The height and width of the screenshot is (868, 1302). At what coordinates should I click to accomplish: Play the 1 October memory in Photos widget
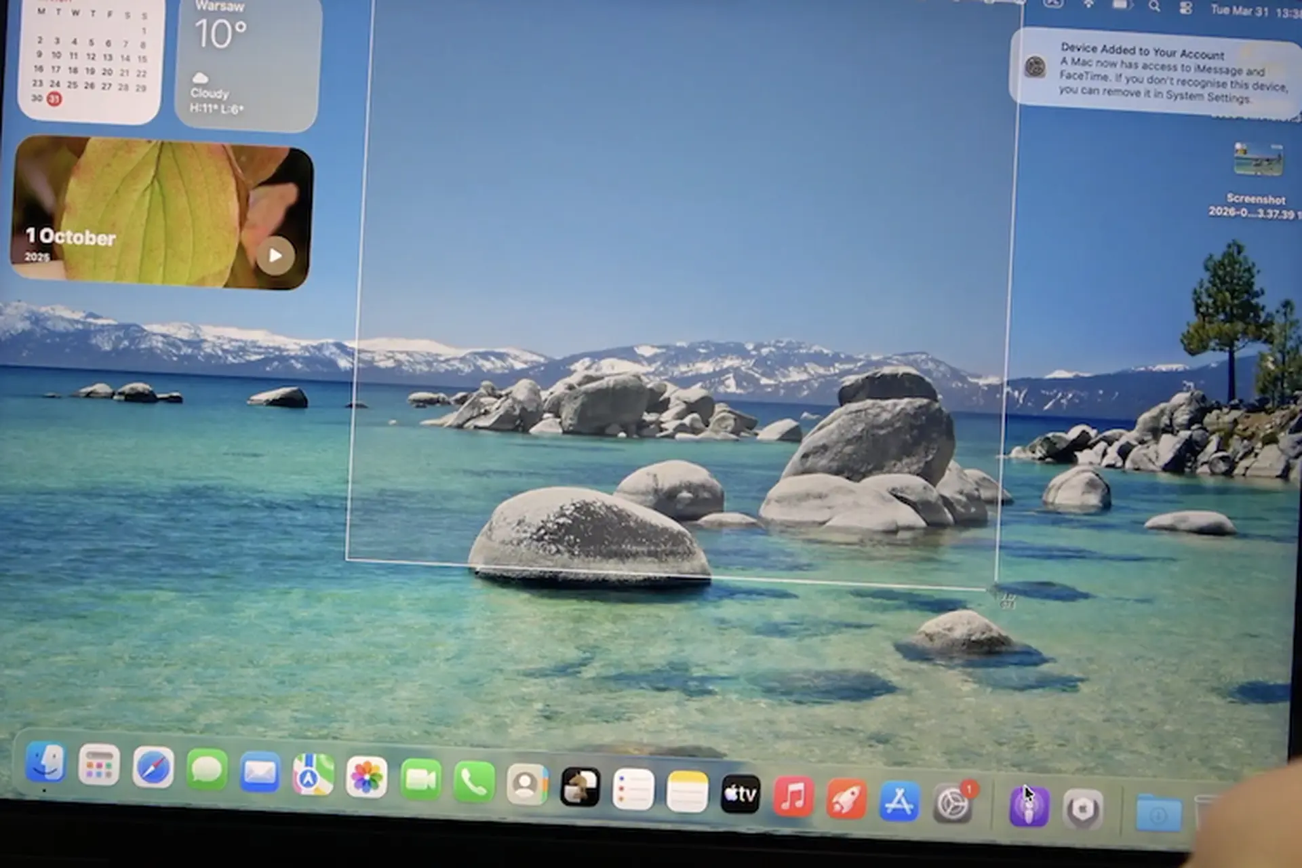tap(275, 256)
